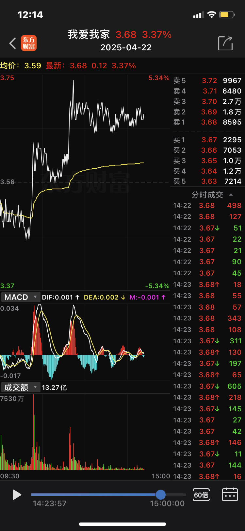
Task: Open the 成交额 indicator dropdown
Action: coord(21,387)
